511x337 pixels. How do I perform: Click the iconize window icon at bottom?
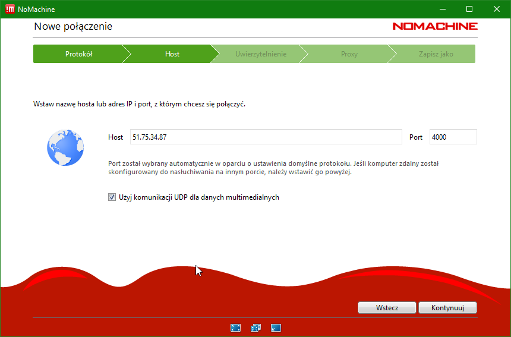[x=276, y=327]
